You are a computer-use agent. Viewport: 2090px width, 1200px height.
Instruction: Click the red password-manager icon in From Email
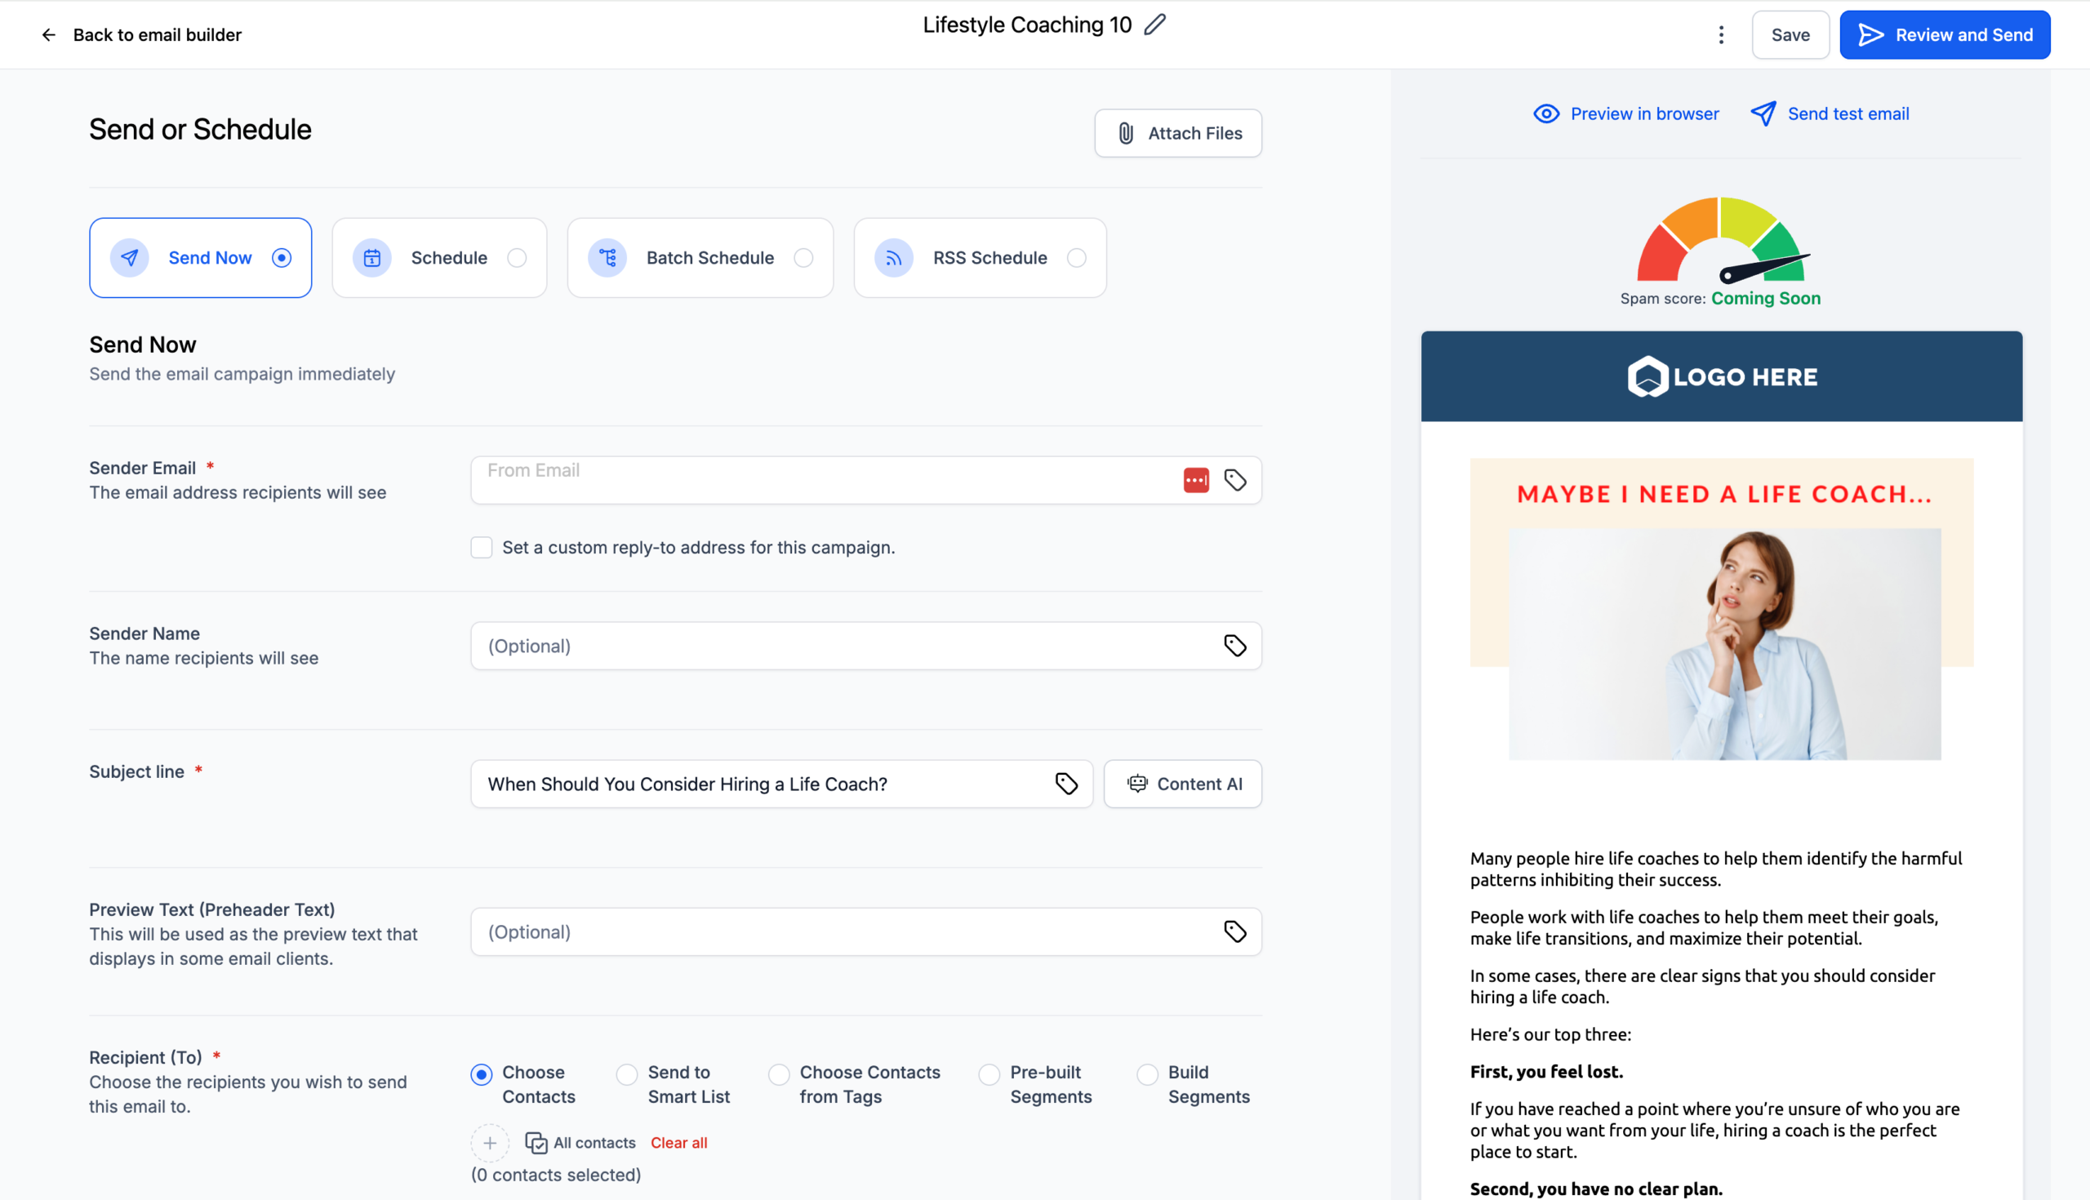pos(1196,481)
